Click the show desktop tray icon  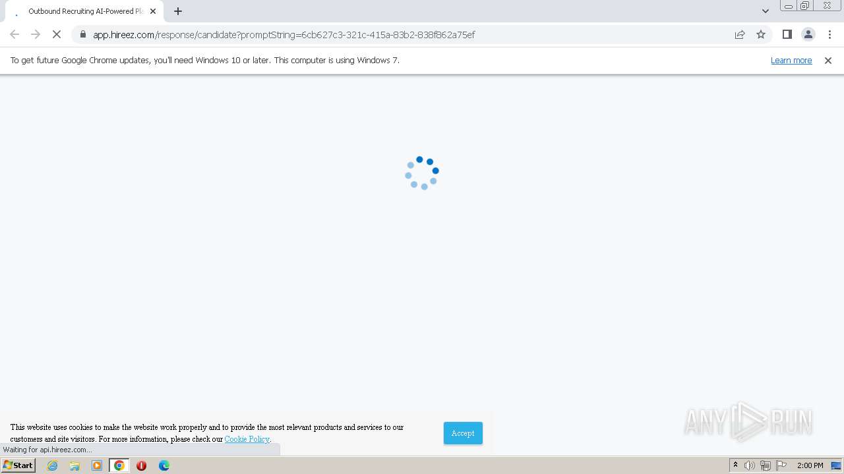click(836, 465)
